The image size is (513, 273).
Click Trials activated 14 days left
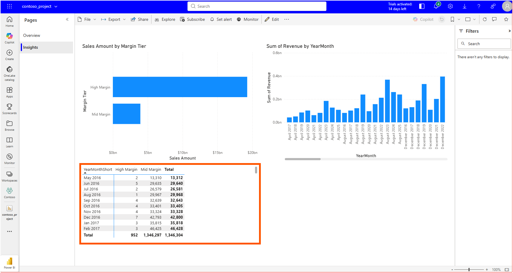tap(400, 7)
